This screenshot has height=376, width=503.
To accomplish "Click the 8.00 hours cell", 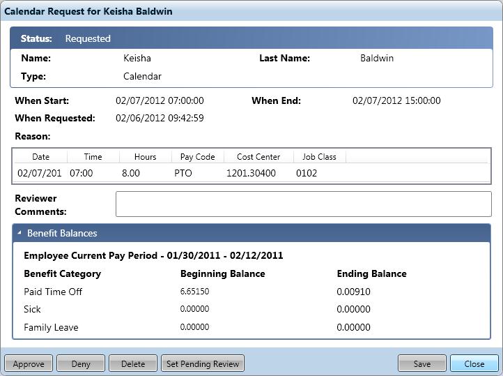I will [x=131, y=173].
